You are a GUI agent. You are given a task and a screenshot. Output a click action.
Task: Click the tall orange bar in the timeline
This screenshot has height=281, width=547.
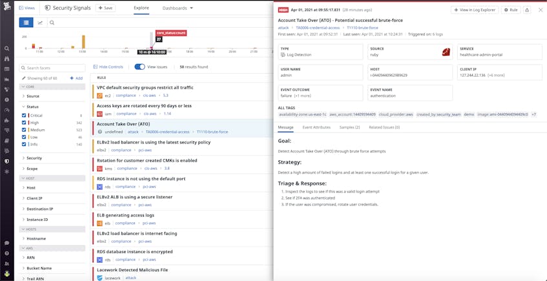83,41
